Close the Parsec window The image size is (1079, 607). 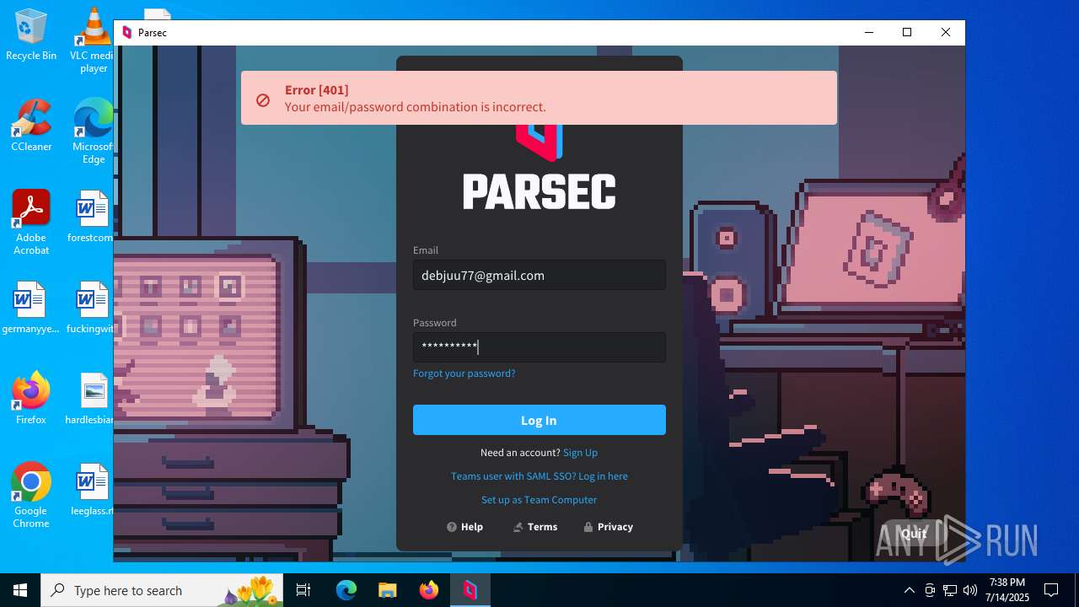[946, 32]
